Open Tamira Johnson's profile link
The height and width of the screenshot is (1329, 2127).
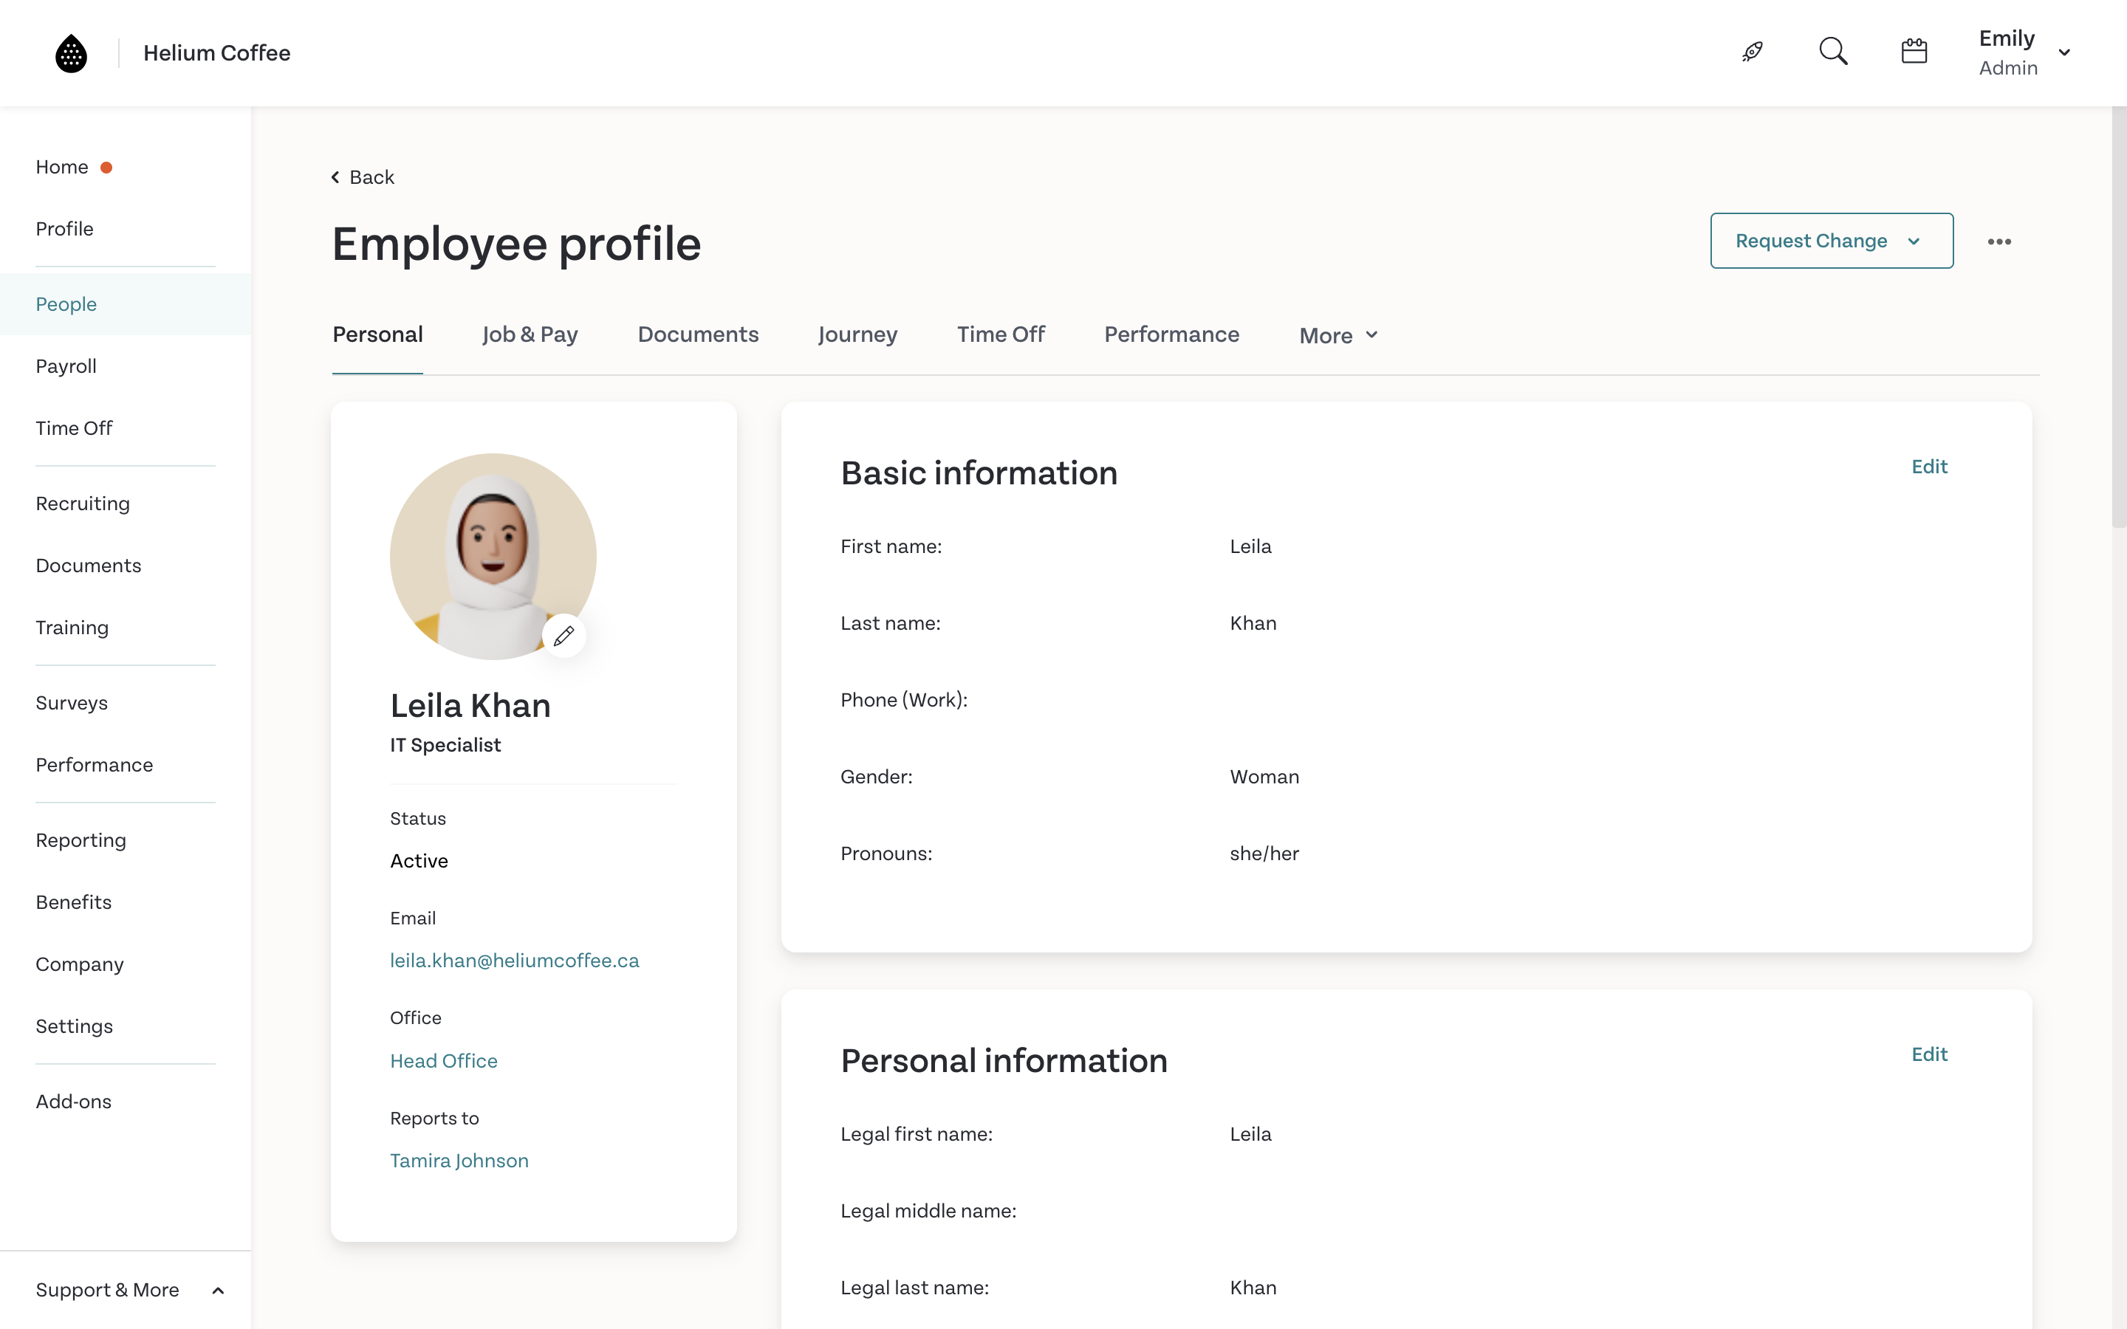click(x=459, y=1161)
